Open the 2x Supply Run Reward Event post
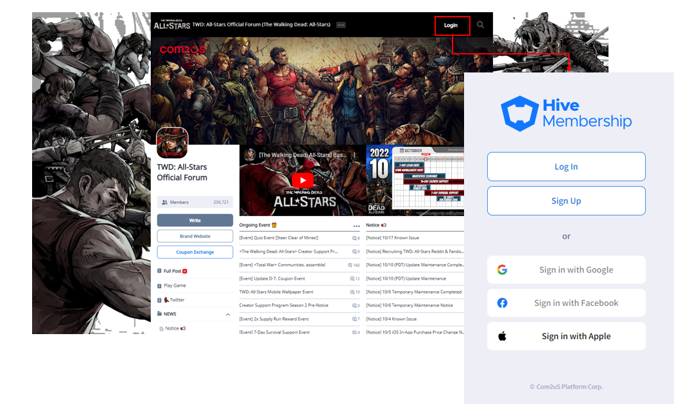The image size is (681, 413). 274,319
